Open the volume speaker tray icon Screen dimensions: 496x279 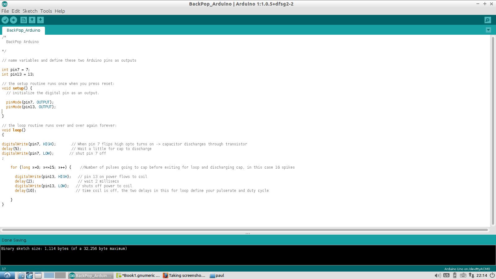[x=437, y=275]
